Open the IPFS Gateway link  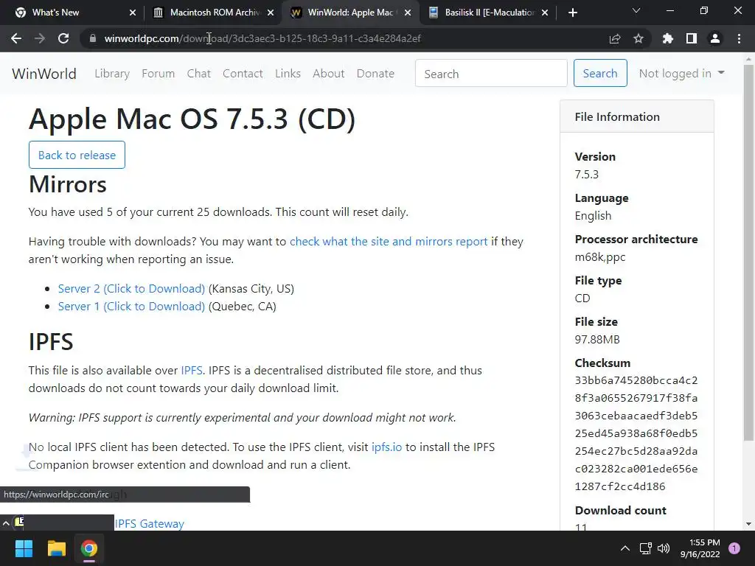coord(149,524)
